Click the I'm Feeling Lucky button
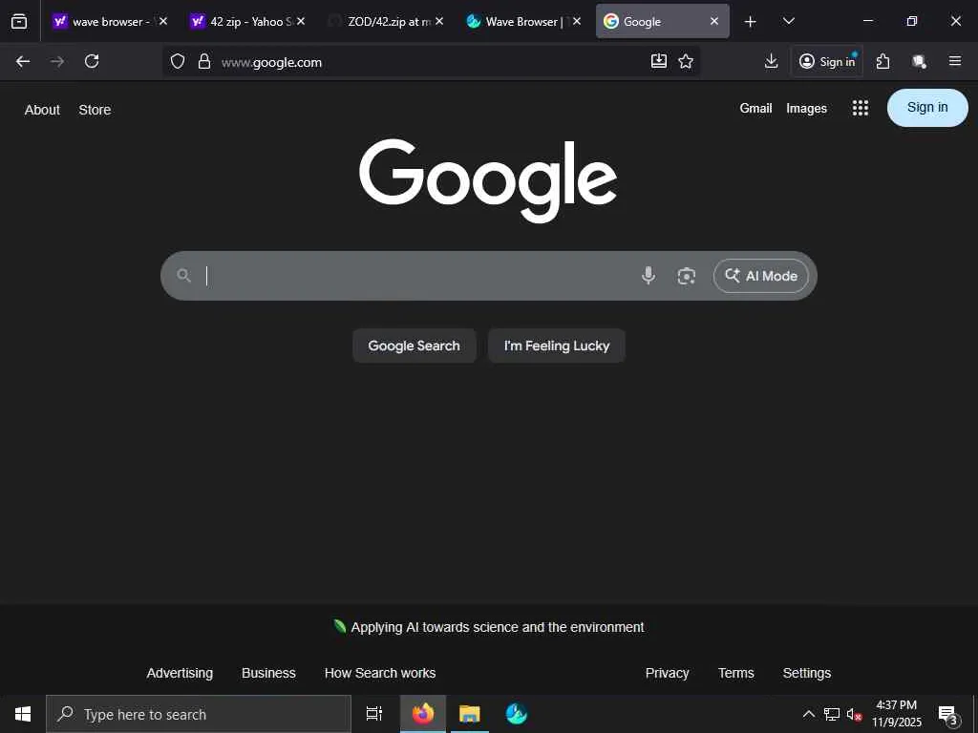 tap(557, 346)
